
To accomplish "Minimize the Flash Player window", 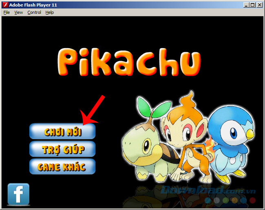I will [246, 5].
